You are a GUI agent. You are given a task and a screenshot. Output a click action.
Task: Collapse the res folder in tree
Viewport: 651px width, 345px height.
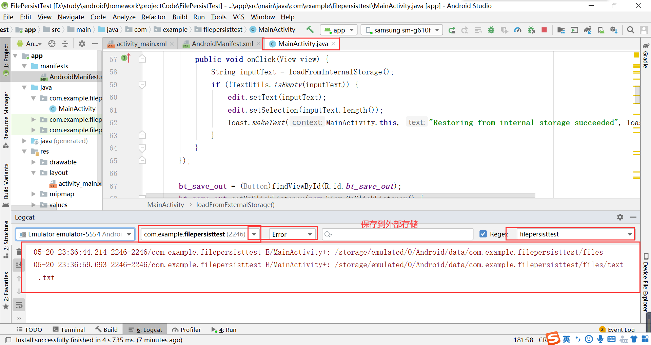pyautogui.click(x=24, y=152)
